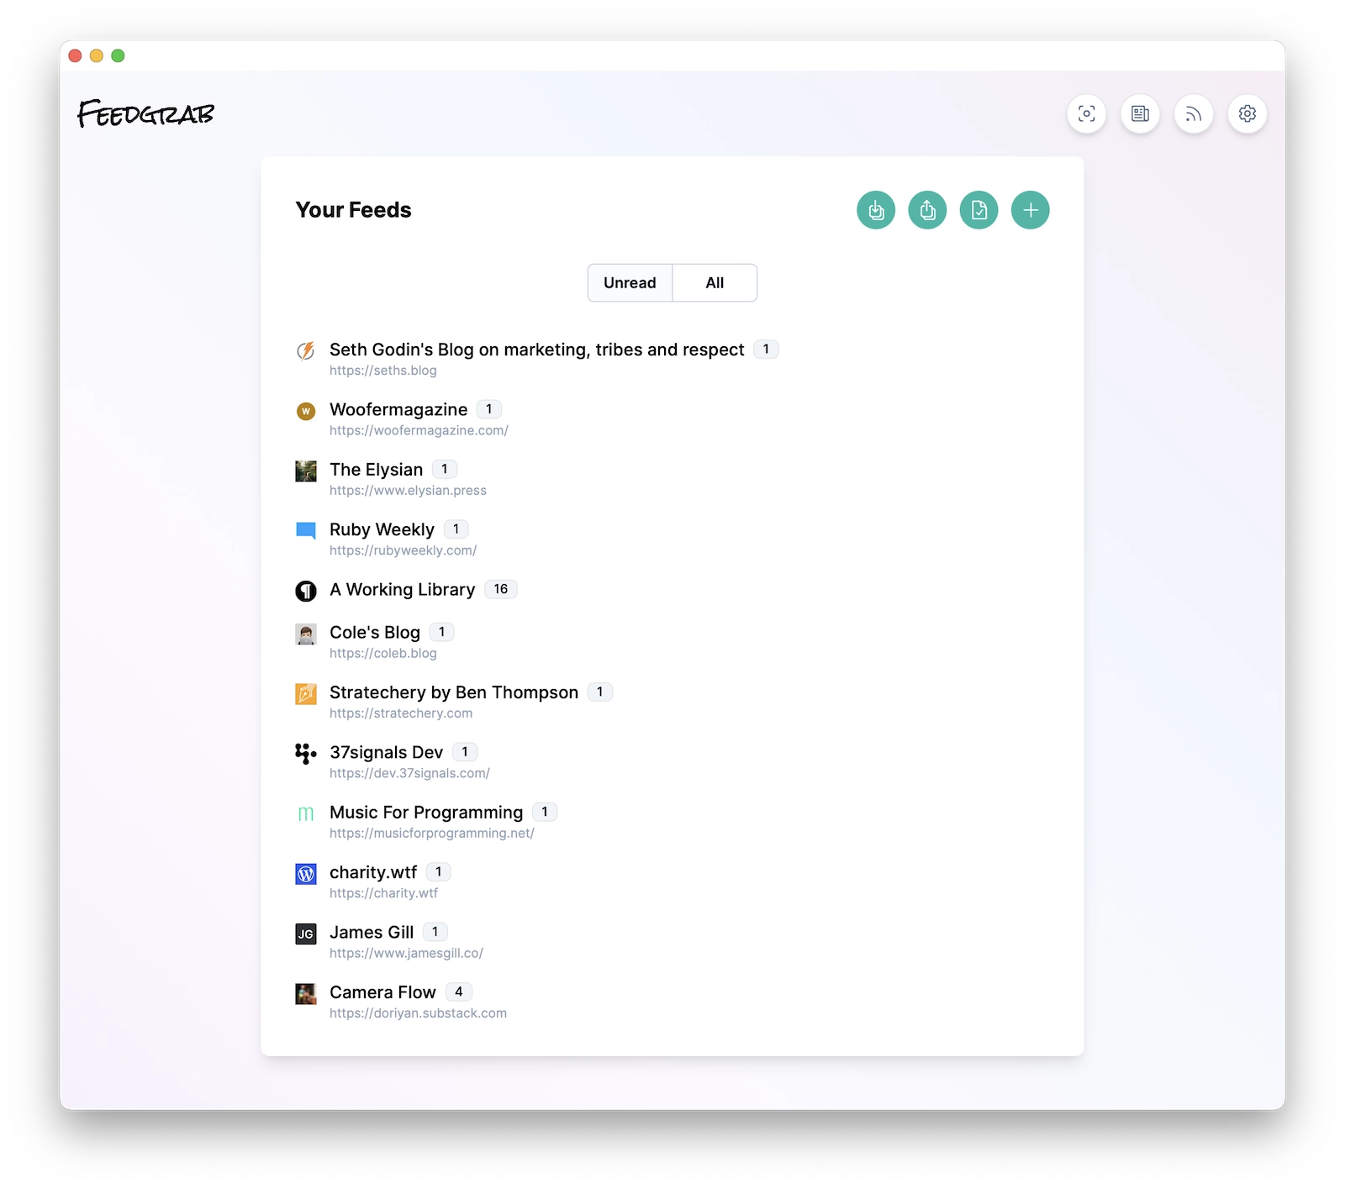Add a new feed with the plus icon
The width and height of the screenshot is (1345, 1189).
click(x=1030, y=210)
